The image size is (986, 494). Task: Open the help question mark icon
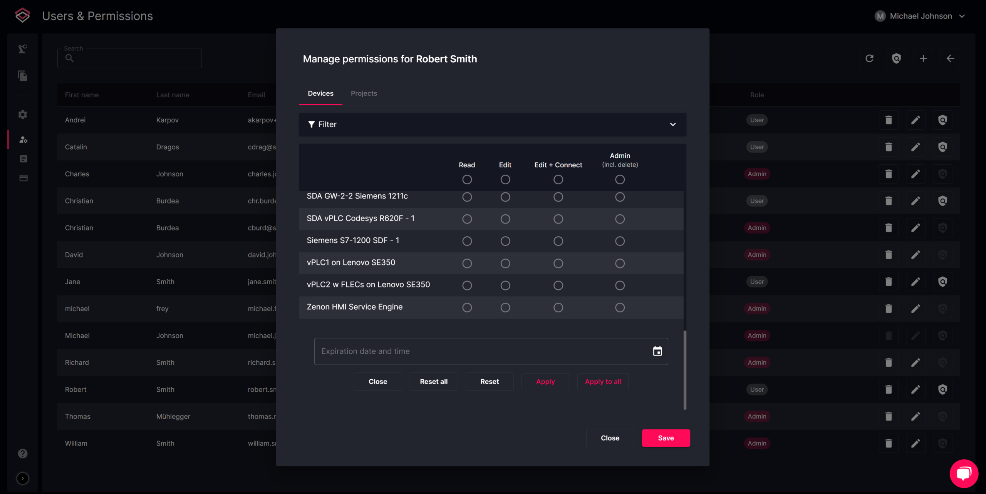23,454
